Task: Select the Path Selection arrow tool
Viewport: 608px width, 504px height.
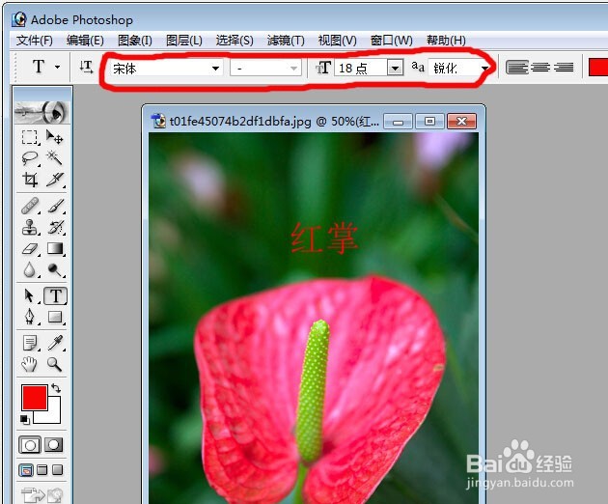Action: click(30, 296)
